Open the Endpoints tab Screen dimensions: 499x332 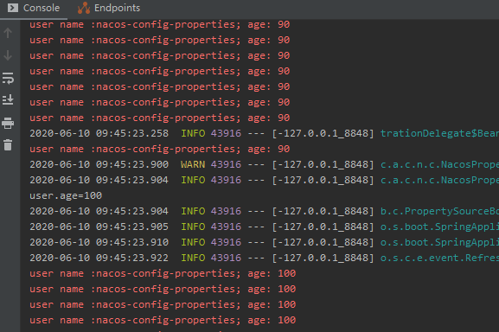pos(109,8)
